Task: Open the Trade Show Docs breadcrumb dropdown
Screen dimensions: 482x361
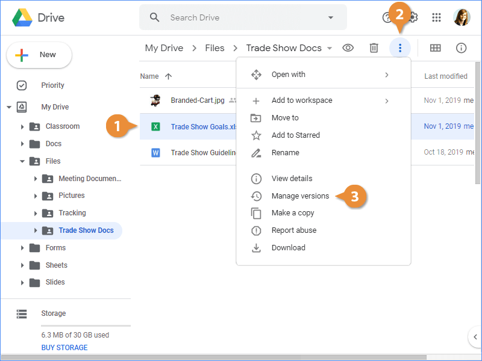Action: click(330, 48)
